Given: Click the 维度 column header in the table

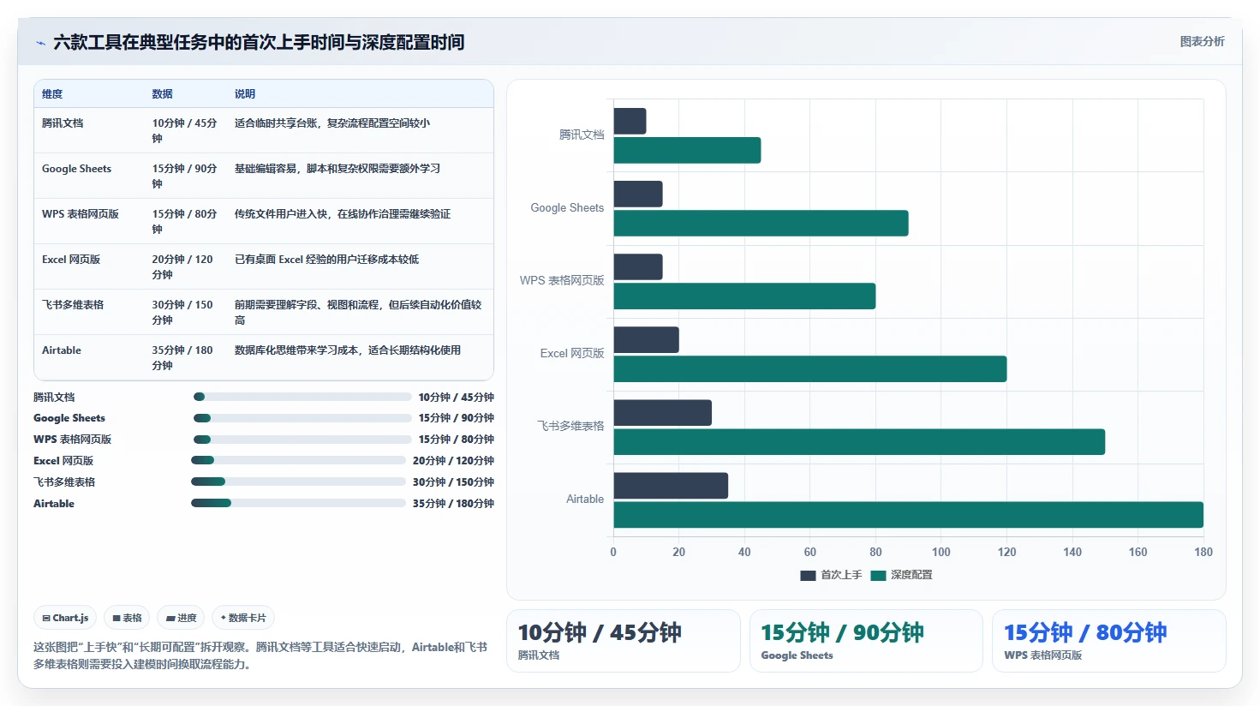Looking at the screenshot, I should 52,94.
